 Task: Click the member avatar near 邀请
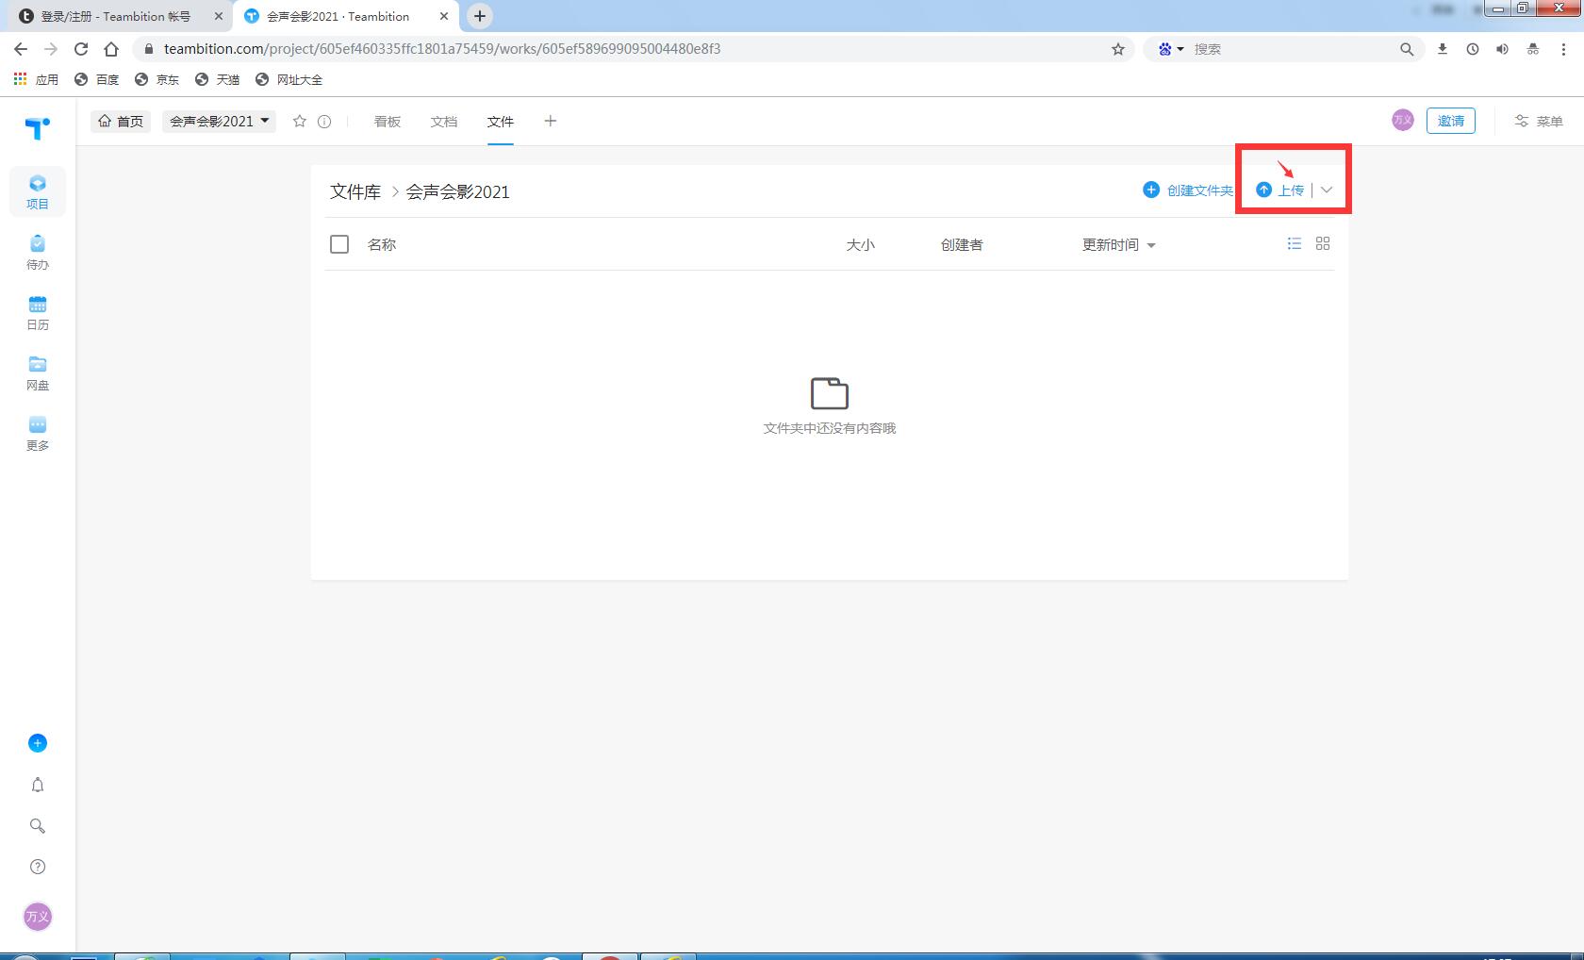1403,120
